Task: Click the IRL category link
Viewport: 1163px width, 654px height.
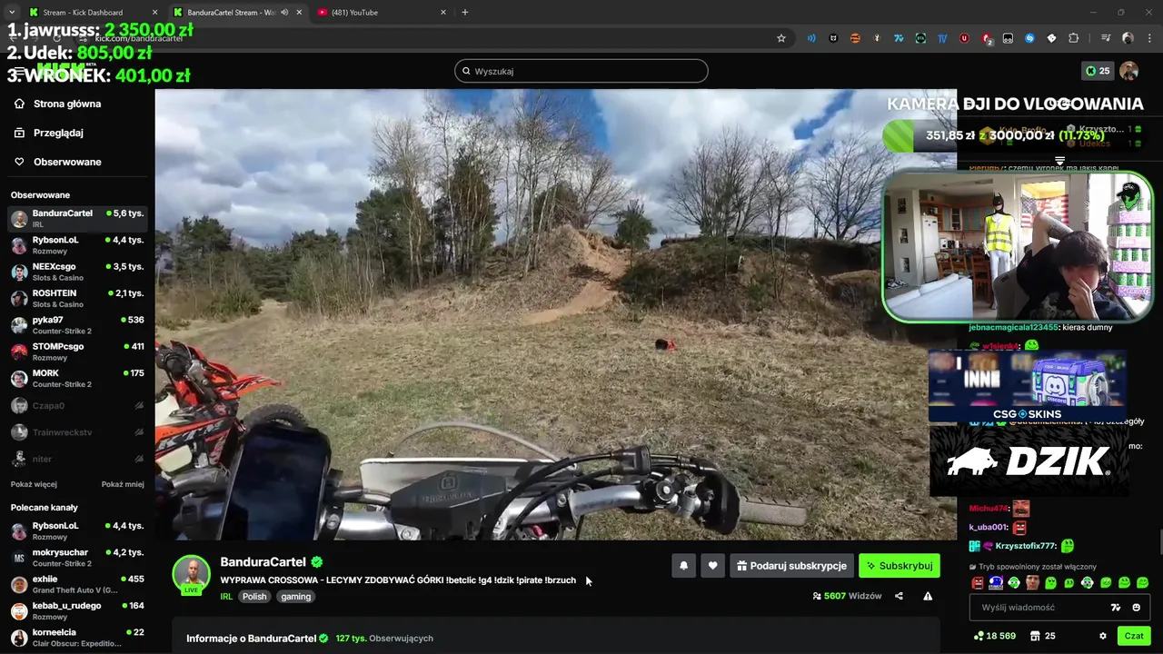Action: click(x=226, y=597)
